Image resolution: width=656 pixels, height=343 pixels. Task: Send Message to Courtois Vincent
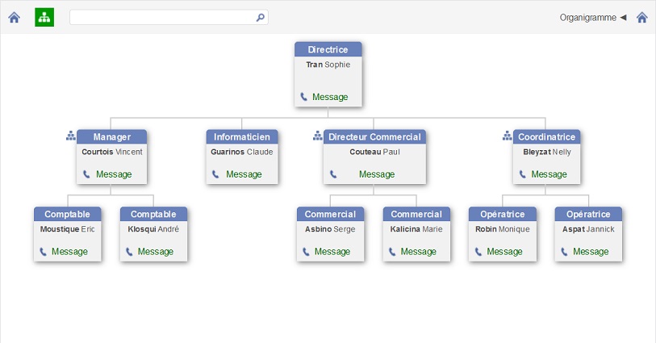[114, 174]
